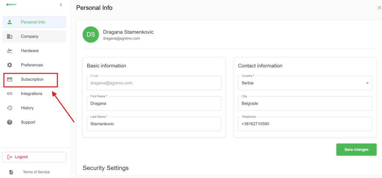Click the Last Name field containing Stamenkovic
The width and height of the screenshot is (382, 178).
pos(153,124)
